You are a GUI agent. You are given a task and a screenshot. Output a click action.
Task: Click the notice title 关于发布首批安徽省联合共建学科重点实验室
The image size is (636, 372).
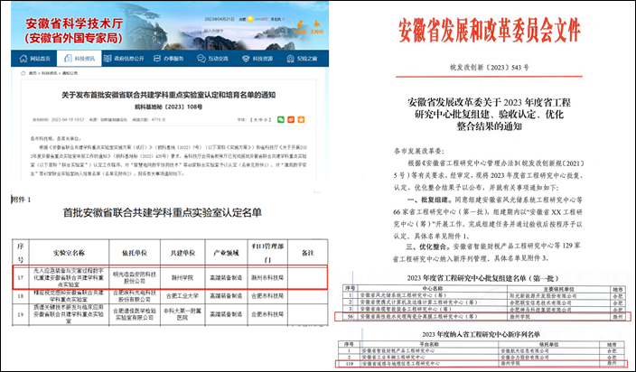point(168,95)
